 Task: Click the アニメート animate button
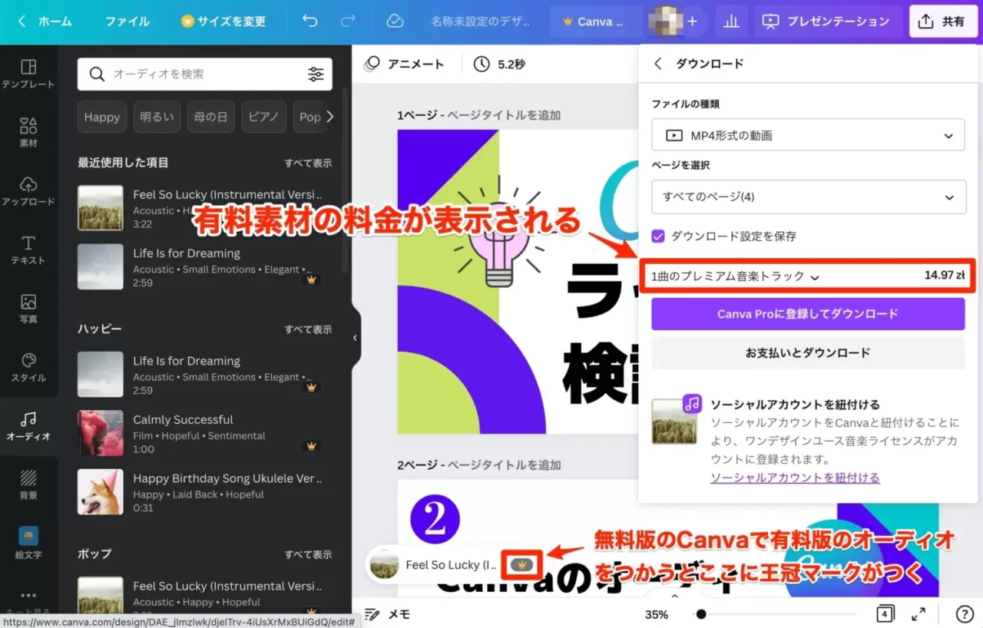[404, 64]
